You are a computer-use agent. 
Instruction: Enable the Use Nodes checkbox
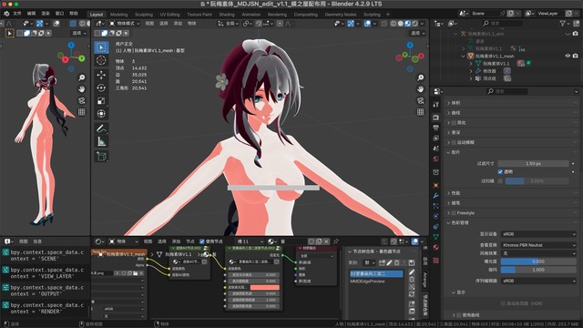coord(202,241)
